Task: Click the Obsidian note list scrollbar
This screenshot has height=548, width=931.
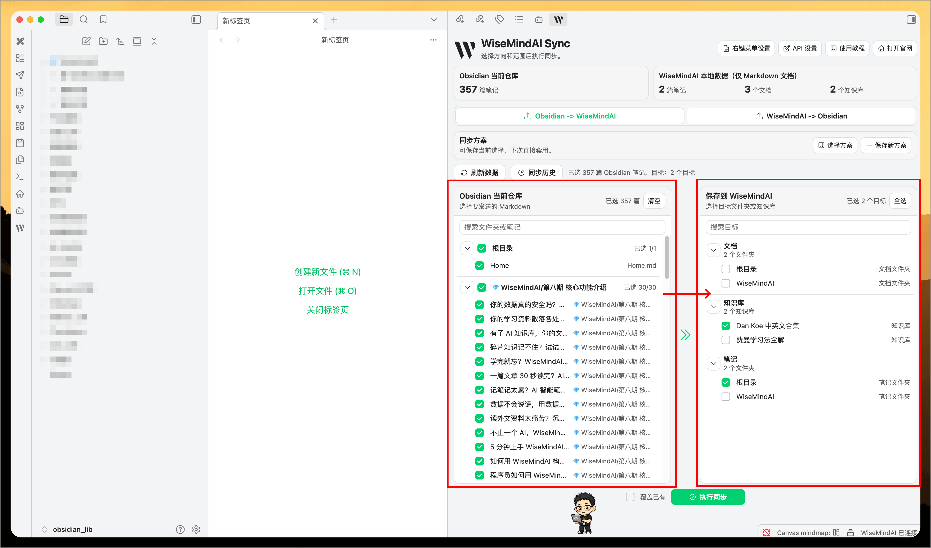Action: (x=667, y=257)
